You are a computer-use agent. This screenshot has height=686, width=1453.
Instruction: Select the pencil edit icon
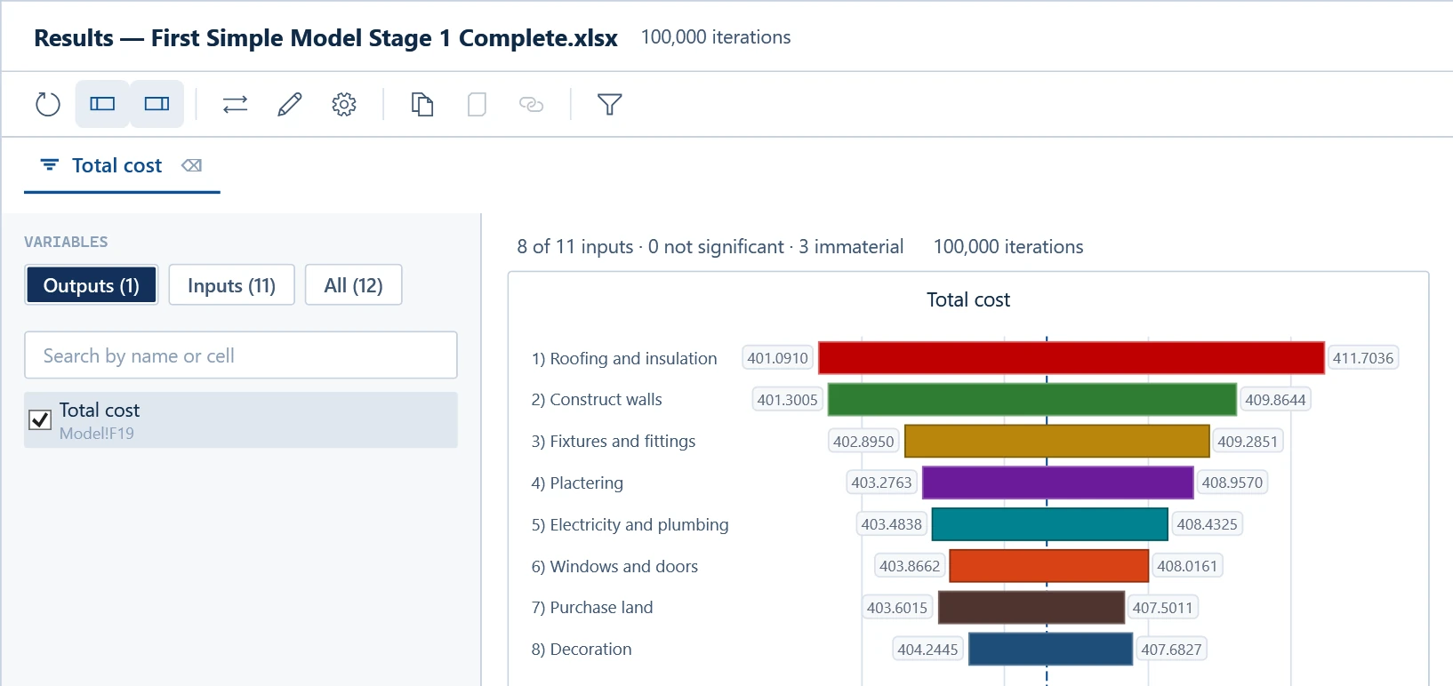(290, 104)
